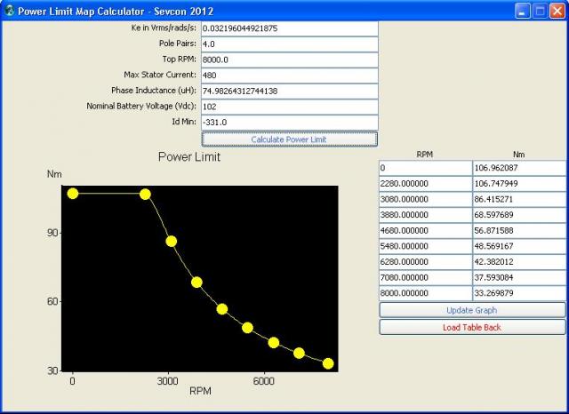Click the Id Min field showing -331.0
The height and width of the screenshot is (414, 569).
coord(290,123)
